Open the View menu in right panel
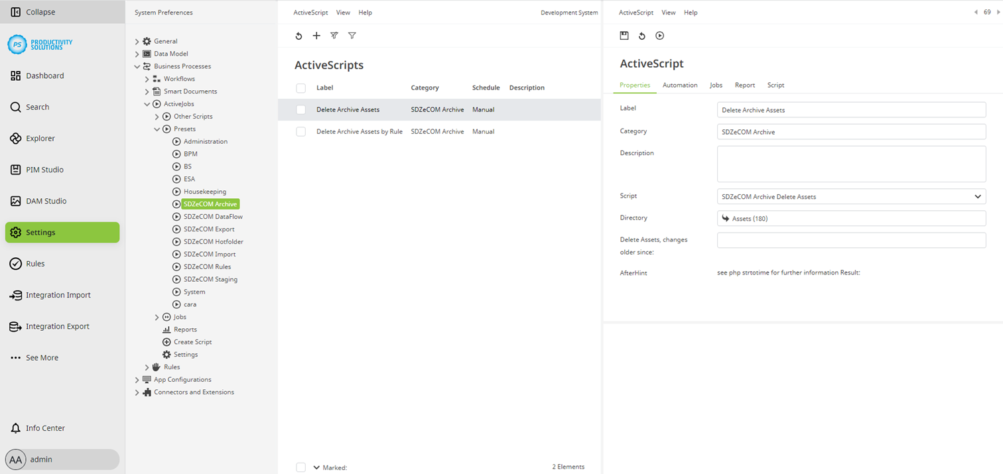Viewport: 1003px width, 474px height. (x=669, y=13)
